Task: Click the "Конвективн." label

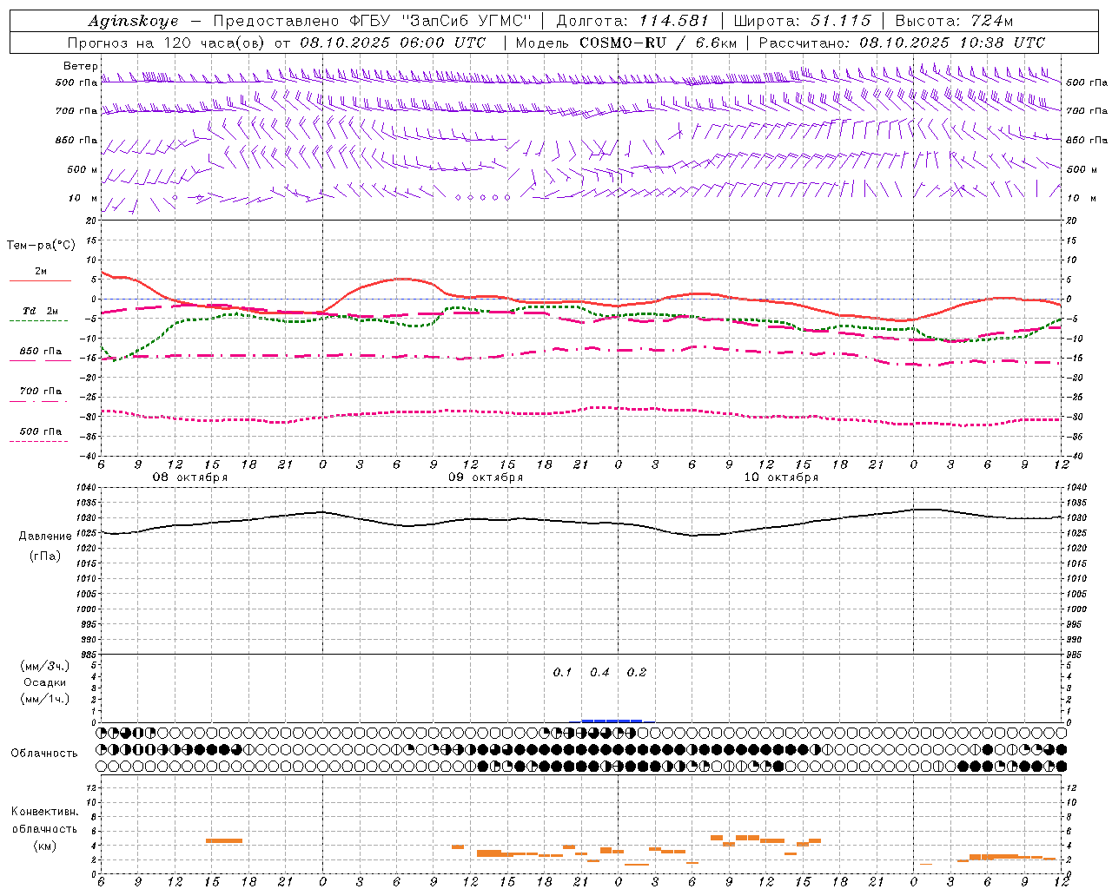Action: (44, 812)
